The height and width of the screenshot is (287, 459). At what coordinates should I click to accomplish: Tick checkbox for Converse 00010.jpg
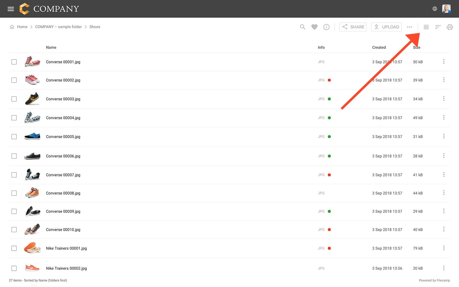pyautogui.click(x=14, y=230)
